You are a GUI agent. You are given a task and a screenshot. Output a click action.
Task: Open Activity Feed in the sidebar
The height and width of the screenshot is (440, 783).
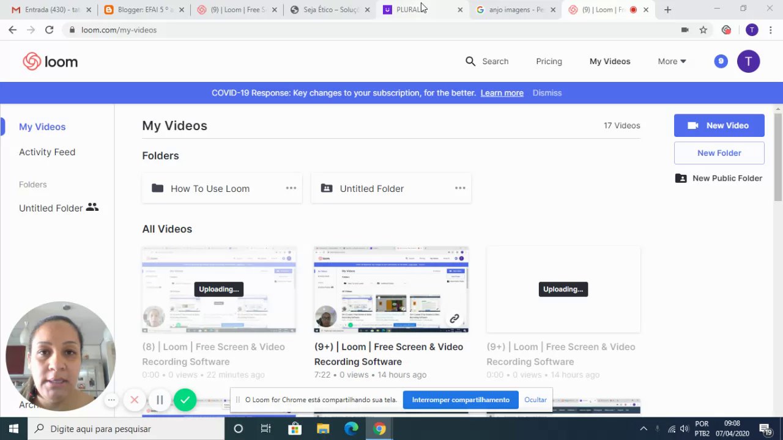point(47,152)
